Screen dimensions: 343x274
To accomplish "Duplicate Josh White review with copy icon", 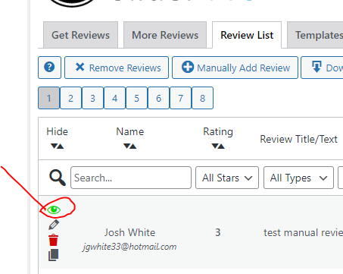I will [54, 255].
